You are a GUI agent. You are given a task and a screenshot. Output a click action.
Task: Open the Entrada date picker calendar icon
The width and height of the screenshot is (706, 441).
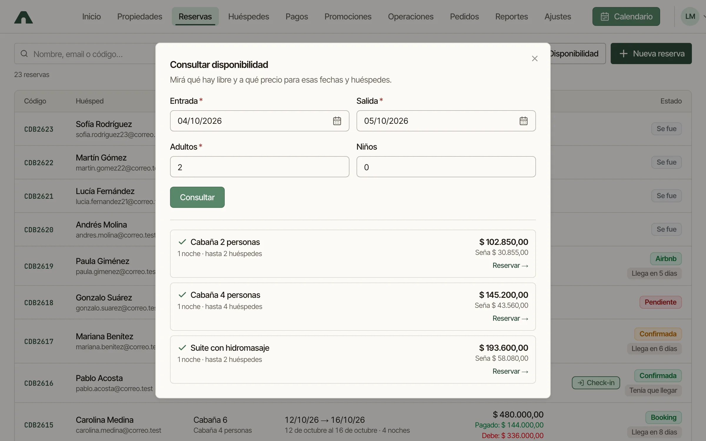(x=337, y=121)
